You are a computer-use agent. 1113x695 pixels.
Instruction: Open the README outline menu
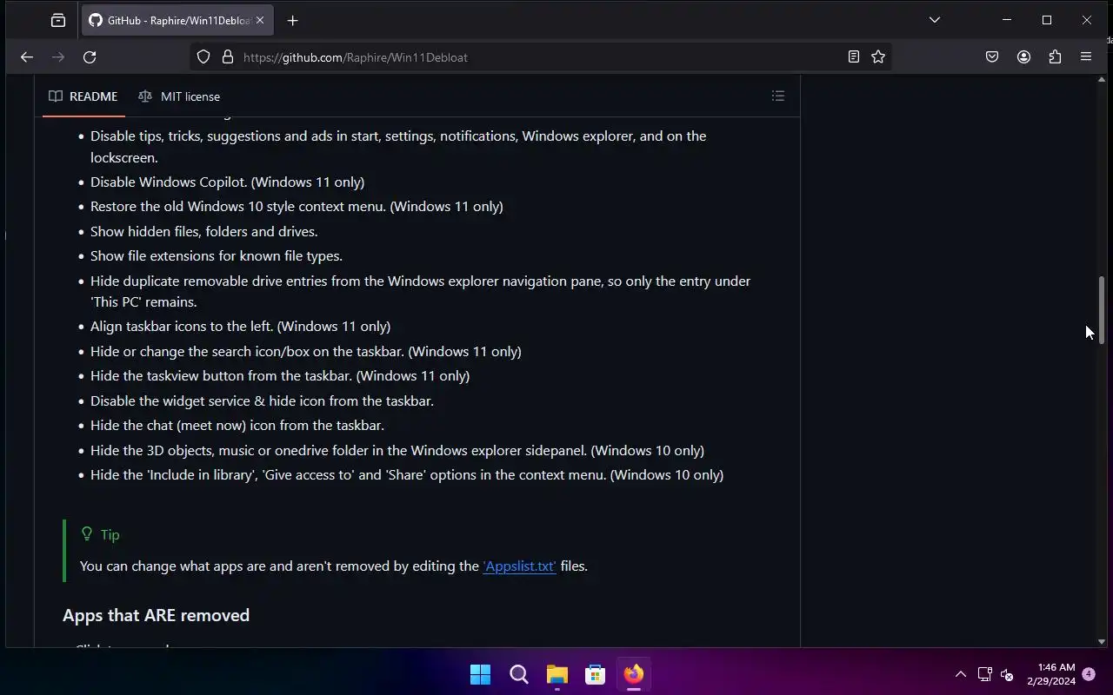click(778, 96)
